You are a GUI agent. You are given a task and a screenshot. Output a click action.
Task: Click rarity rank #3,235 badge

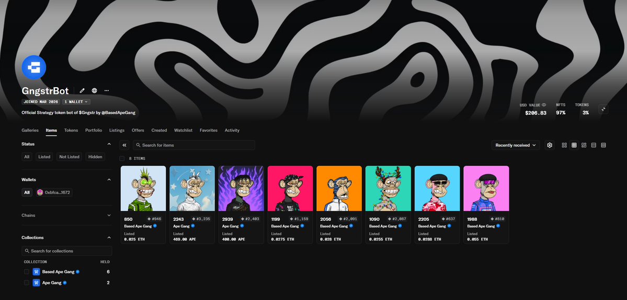201,219
